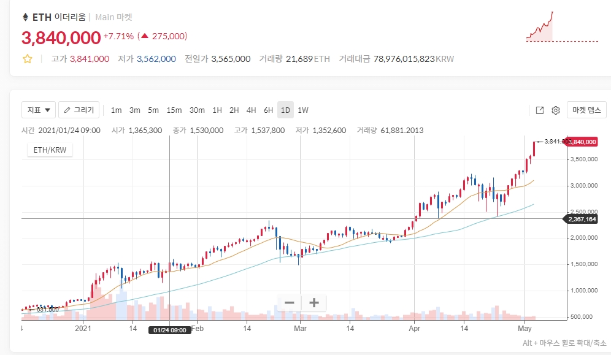Click the mini price sparkline thumbnail
Viewport: 611px width, 355px height.
click(562, 26)
